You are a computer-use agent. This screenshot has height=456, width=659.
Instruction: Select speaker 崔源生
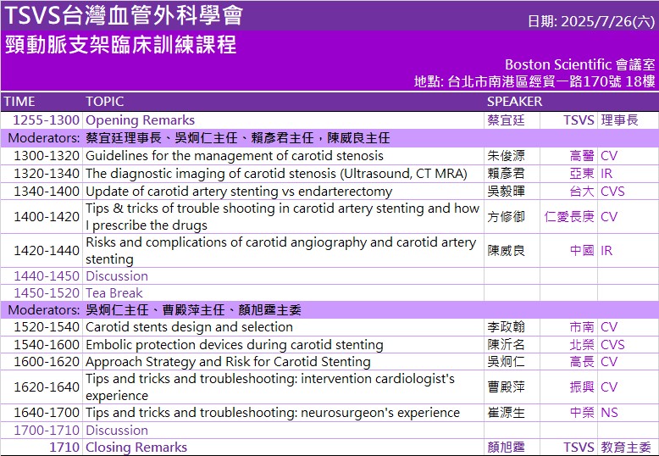tap(506, 413)
